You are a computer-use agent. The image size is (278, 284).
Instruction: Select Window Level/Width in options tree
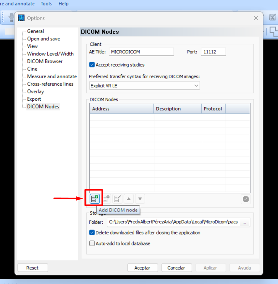[x=50, y=54]
